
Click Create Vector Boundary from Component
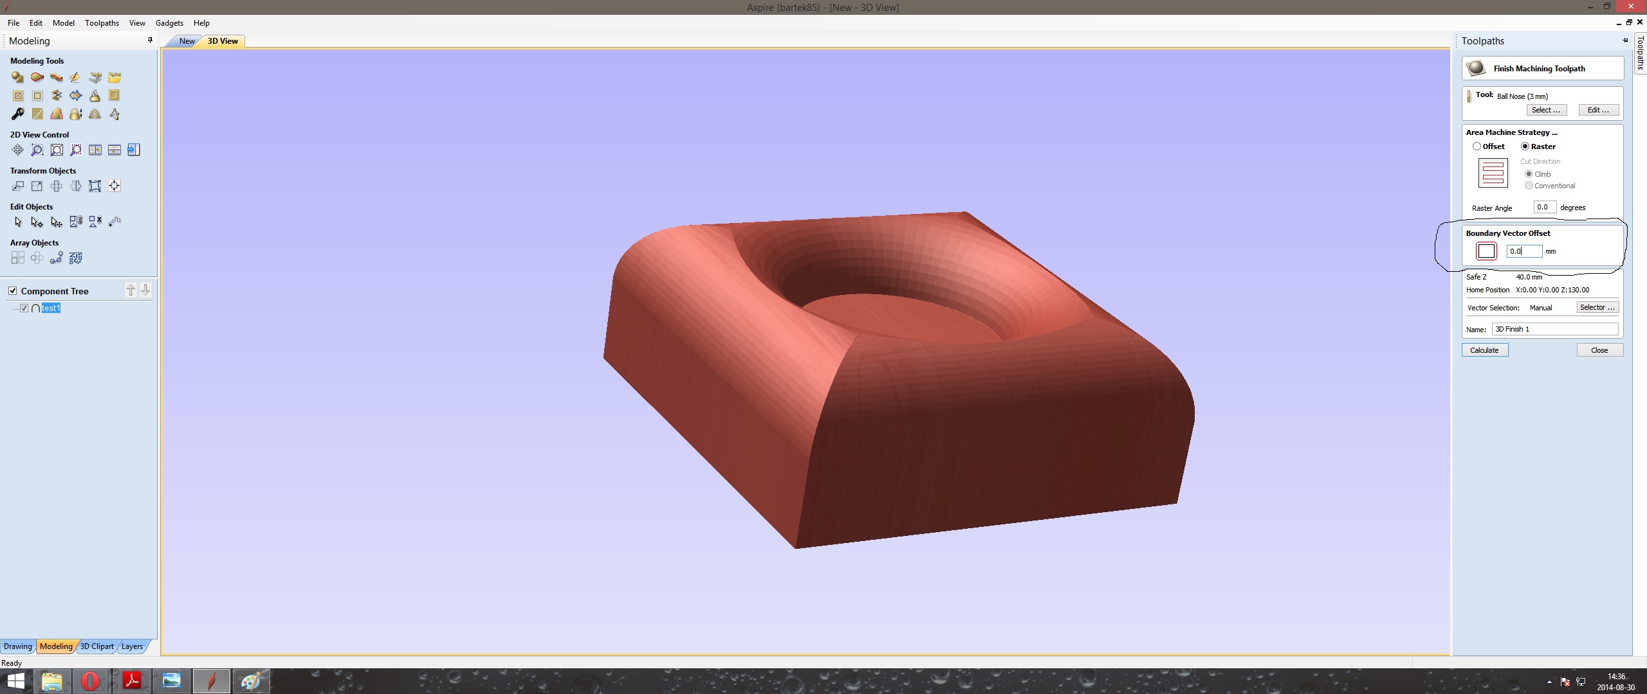(x=75, y=96)
